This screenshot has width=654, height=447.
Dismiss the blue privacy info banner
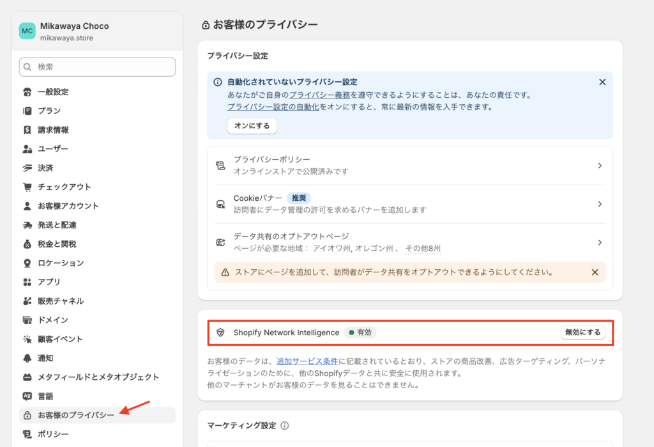click(x=602, y=82)
